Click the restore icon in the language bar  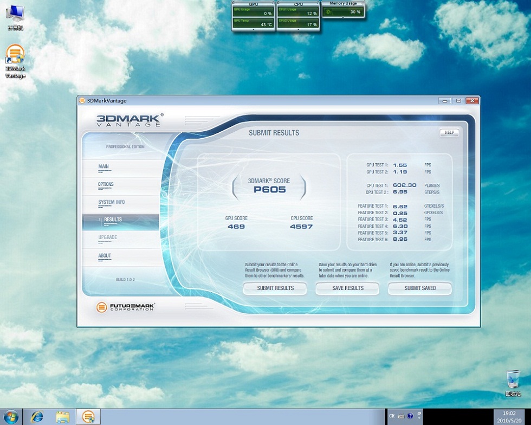(419, 414)
